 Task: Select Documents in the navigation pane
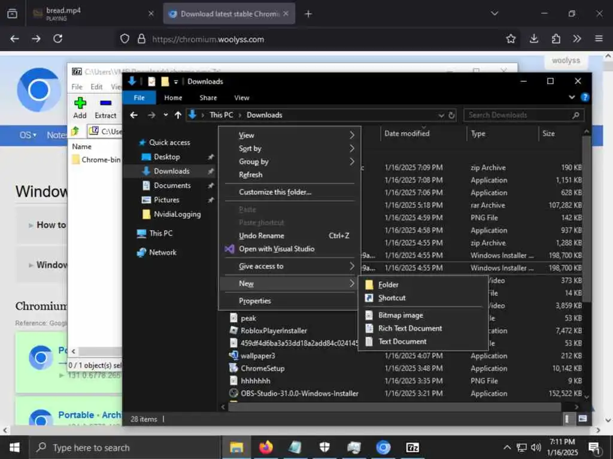172,186
